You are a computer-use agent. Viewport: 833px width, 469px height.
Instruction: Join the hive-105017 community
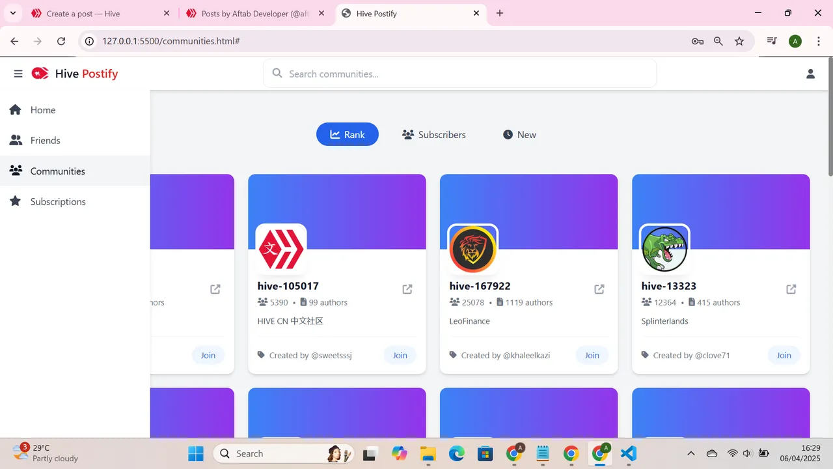[x=400, y=355]
